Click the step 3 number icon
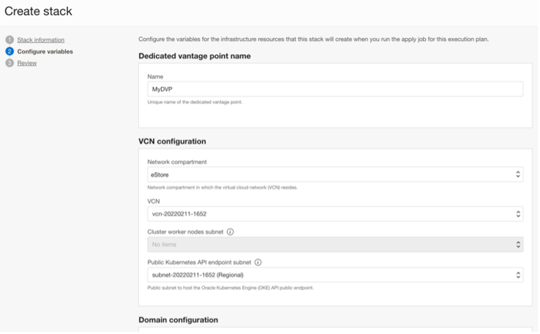 tap(10, 63)
